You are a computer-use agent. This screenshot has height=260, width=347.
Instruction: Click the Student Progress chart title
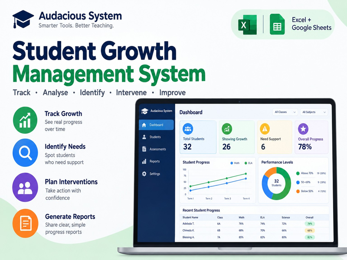196,162
